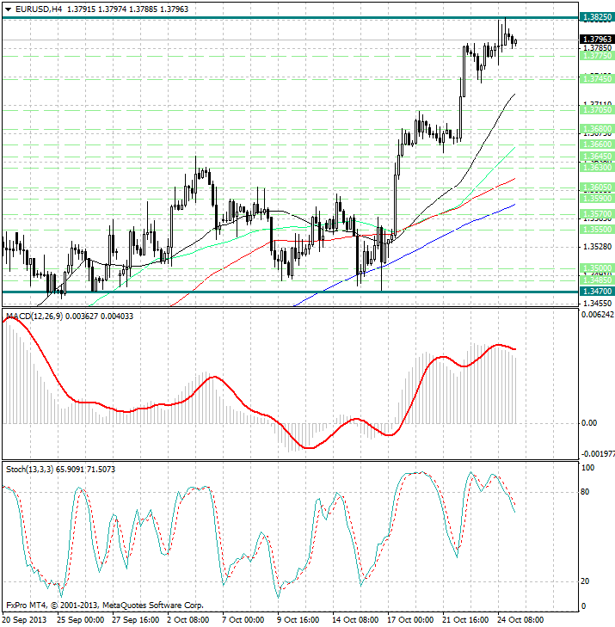Click the MACD zero level label 0.00

pos(589,423)
